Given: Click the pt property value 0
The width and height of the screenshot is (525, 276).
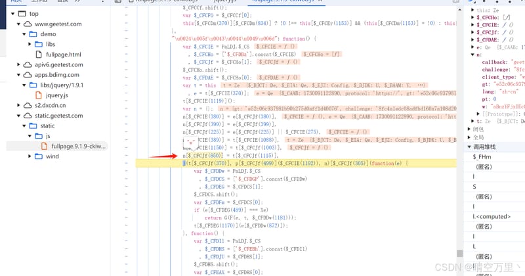Looking at the screenshot, I should coord(495,99).
